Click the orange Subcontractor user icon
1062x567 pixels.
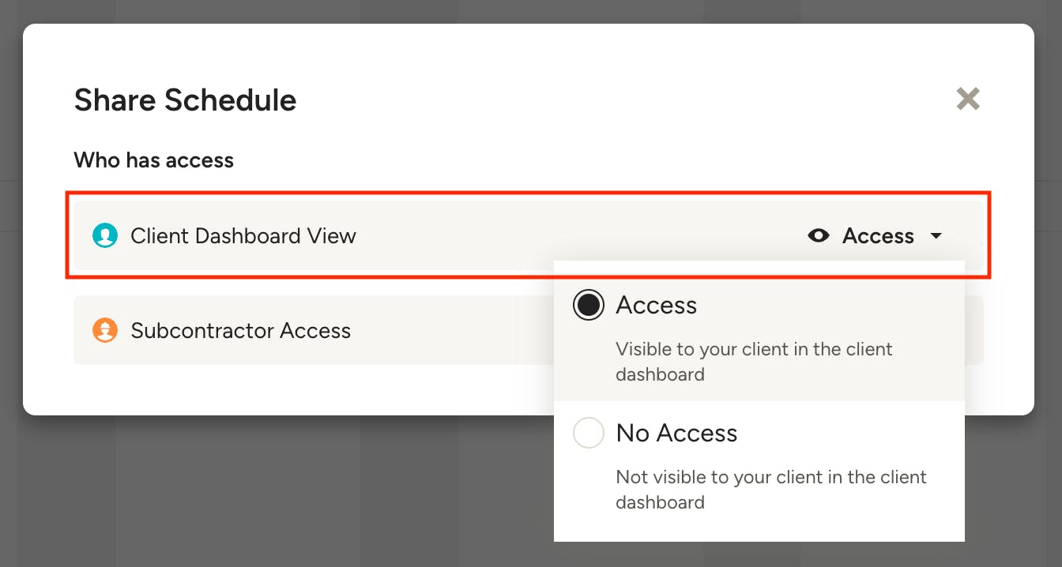pos(105,330)
